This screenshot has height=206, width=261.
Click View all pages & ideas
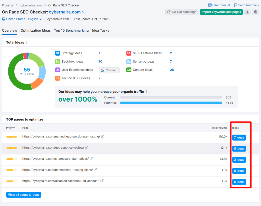point(23,195)
